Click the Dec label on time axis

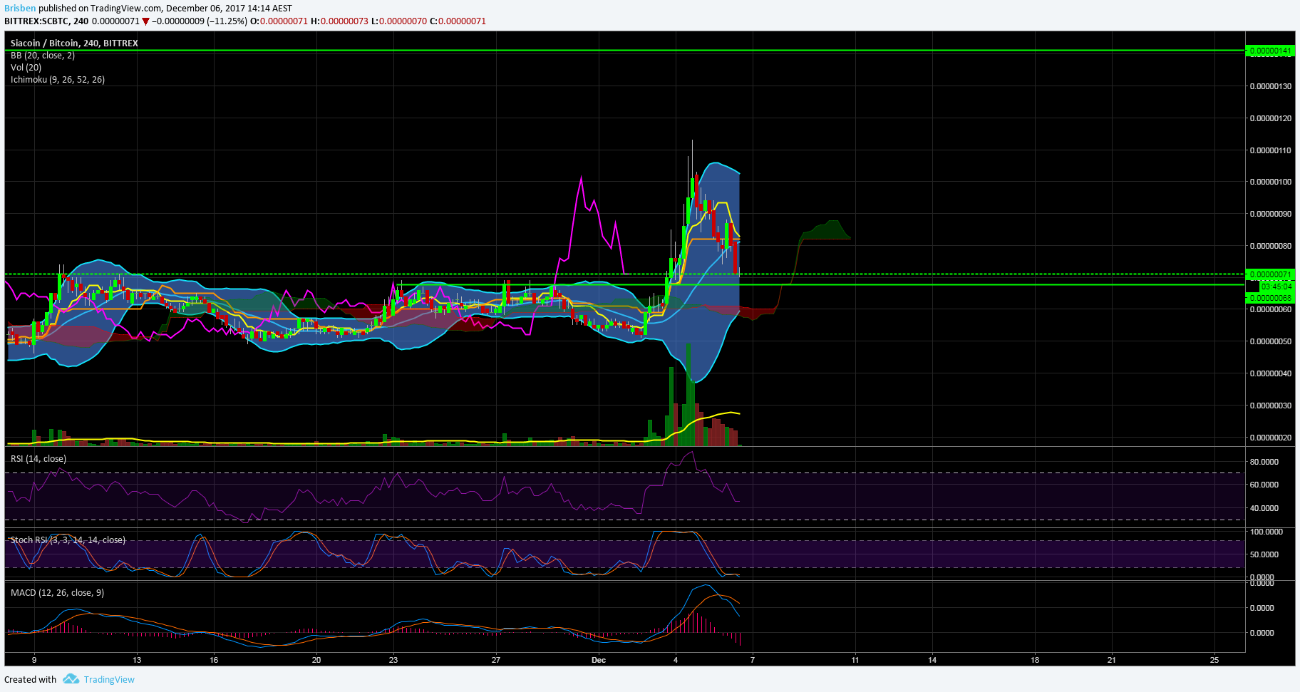tap(599, 660)
